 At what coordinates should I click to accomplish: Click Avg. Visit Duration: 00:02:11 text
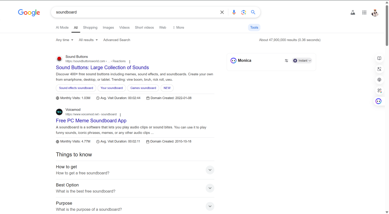(118, 142)
